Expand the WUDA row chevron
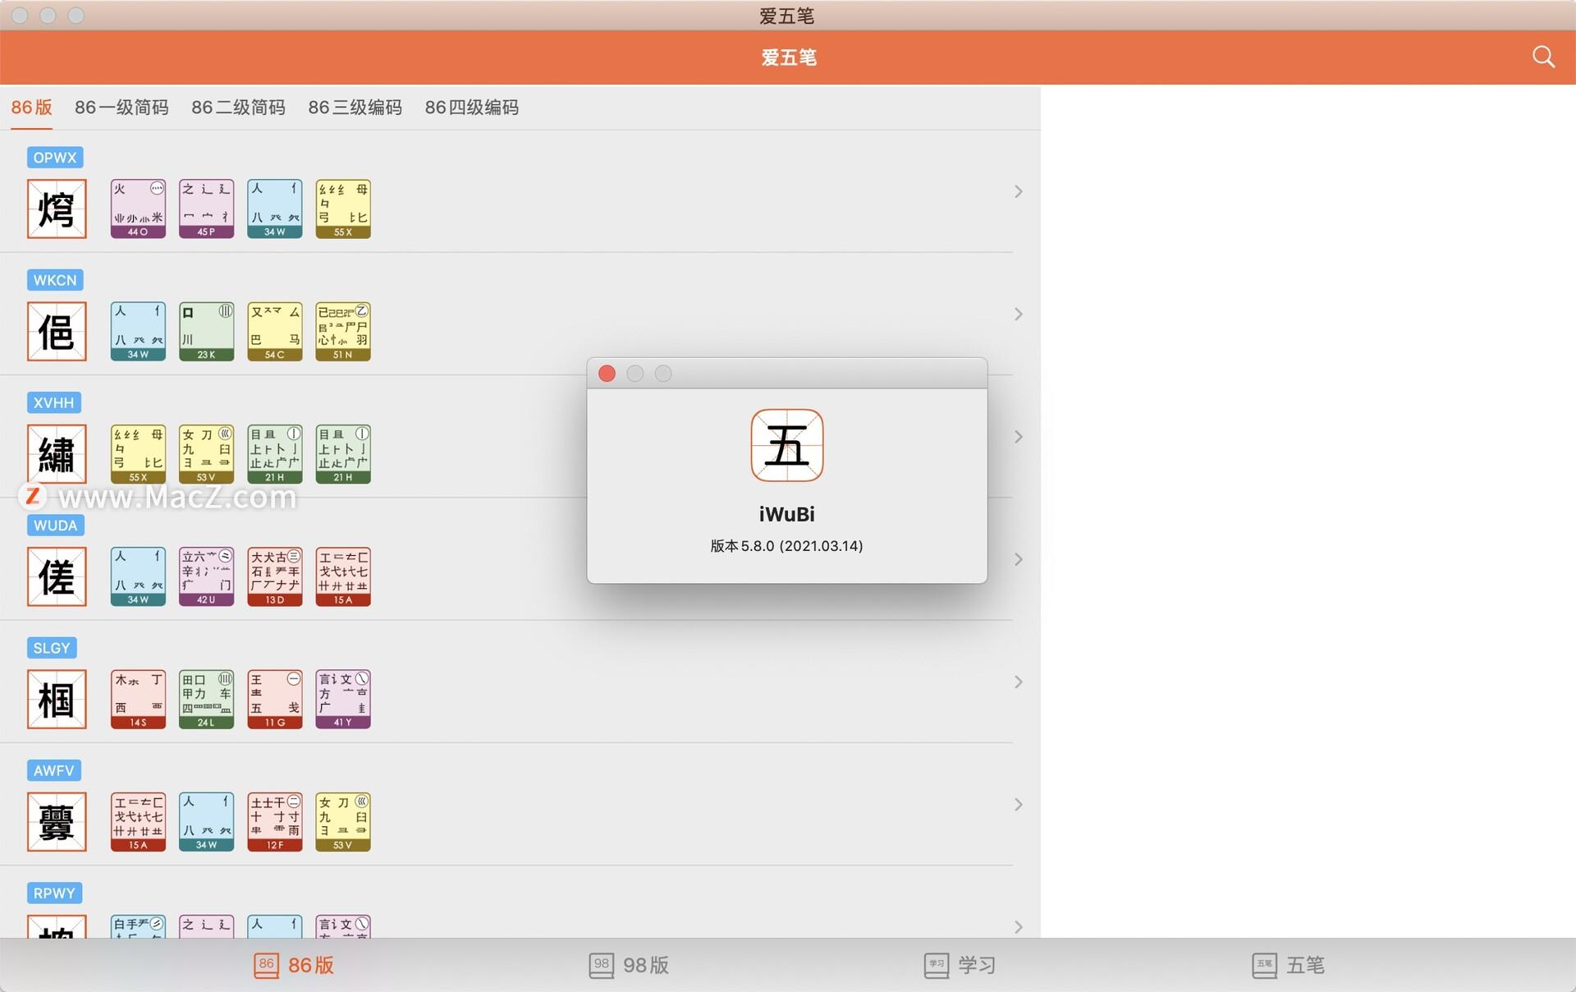Screen dimensions: 1576x992 click(1018, 559)
